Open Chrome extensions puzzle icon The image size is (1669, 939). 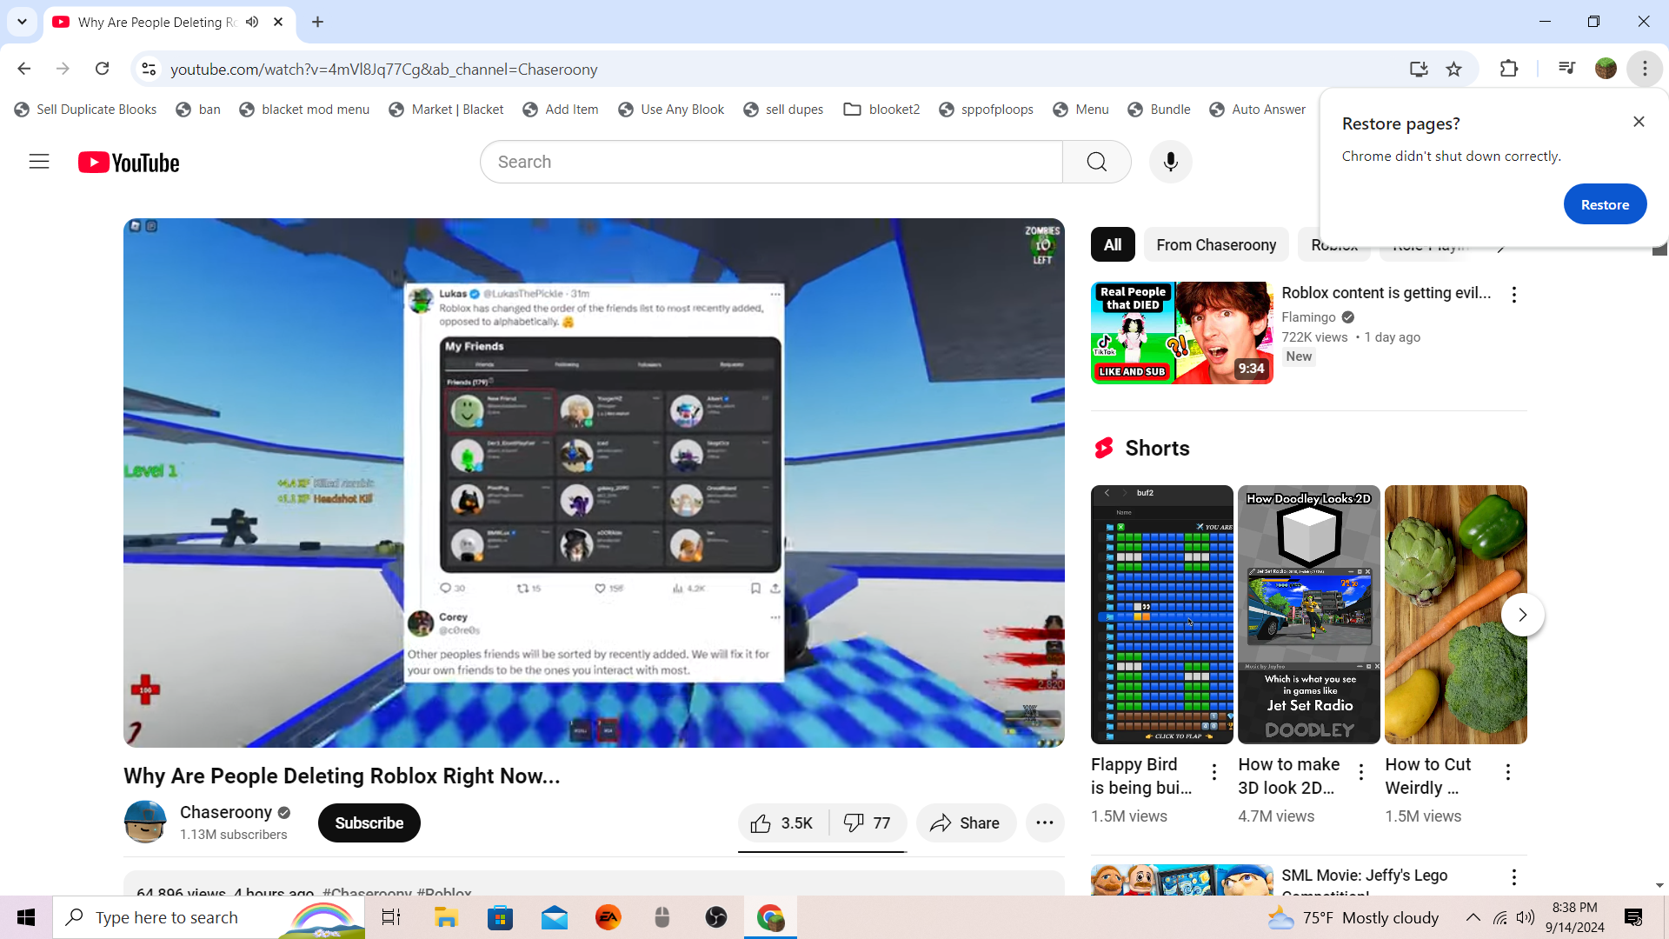(1509, 70)
